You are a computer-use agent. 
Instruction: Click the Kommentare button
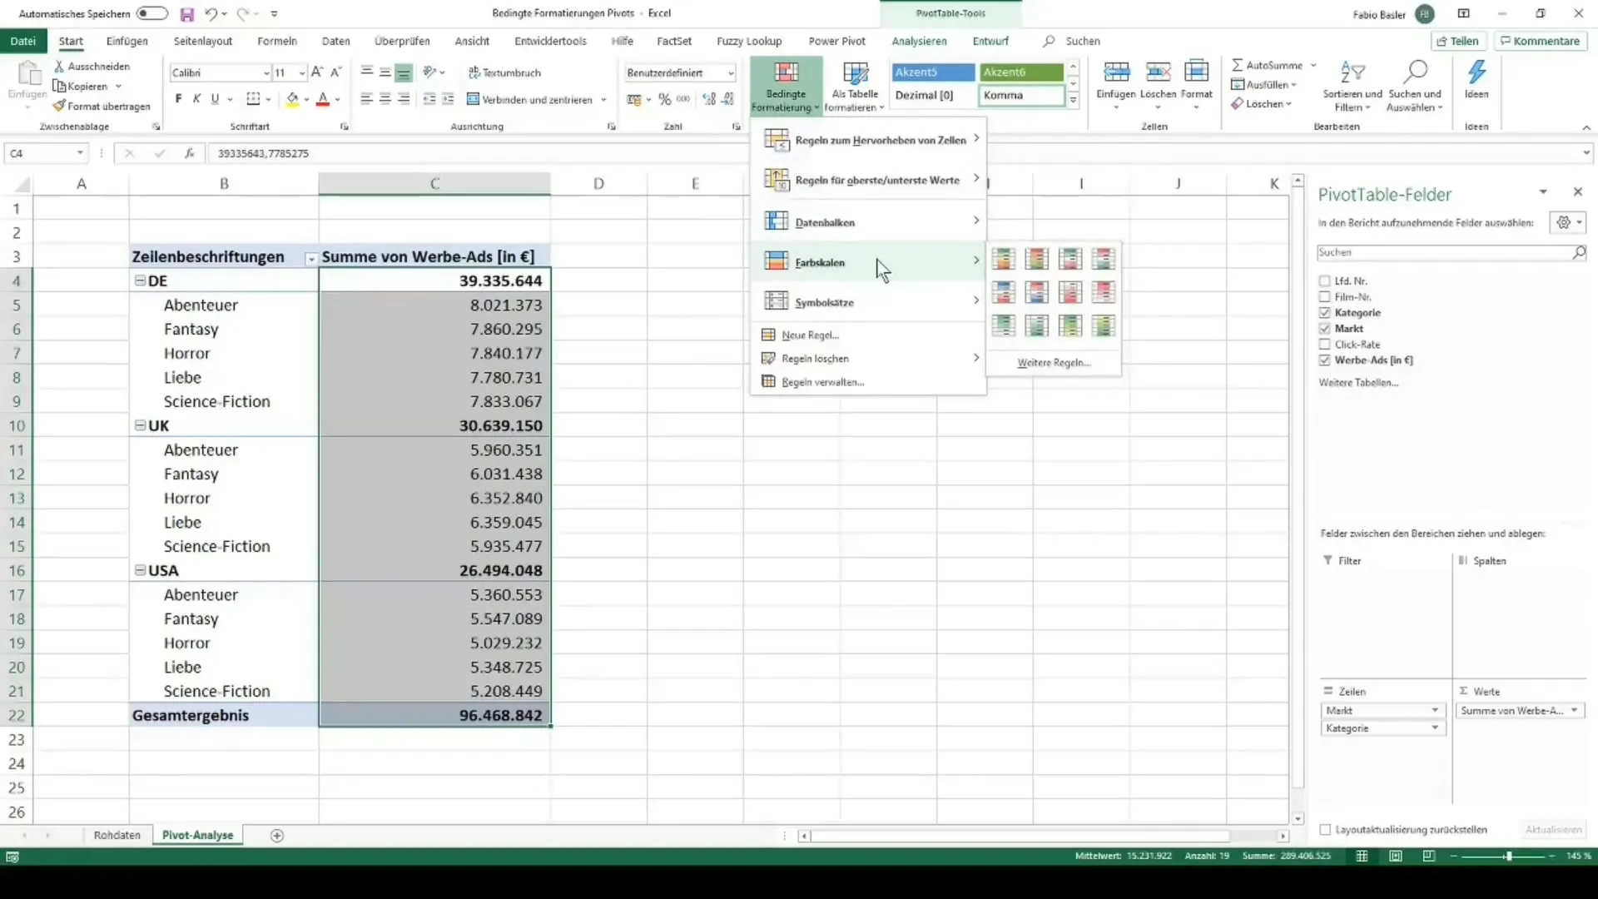pyautogui.click(x=1541, y=41)
